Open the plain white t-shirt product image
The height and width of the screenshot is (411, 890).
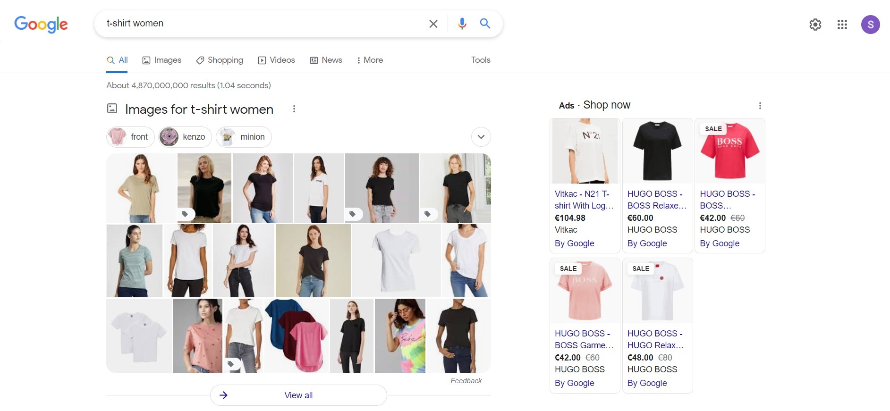pyautogui.click(x=396, y=261)
